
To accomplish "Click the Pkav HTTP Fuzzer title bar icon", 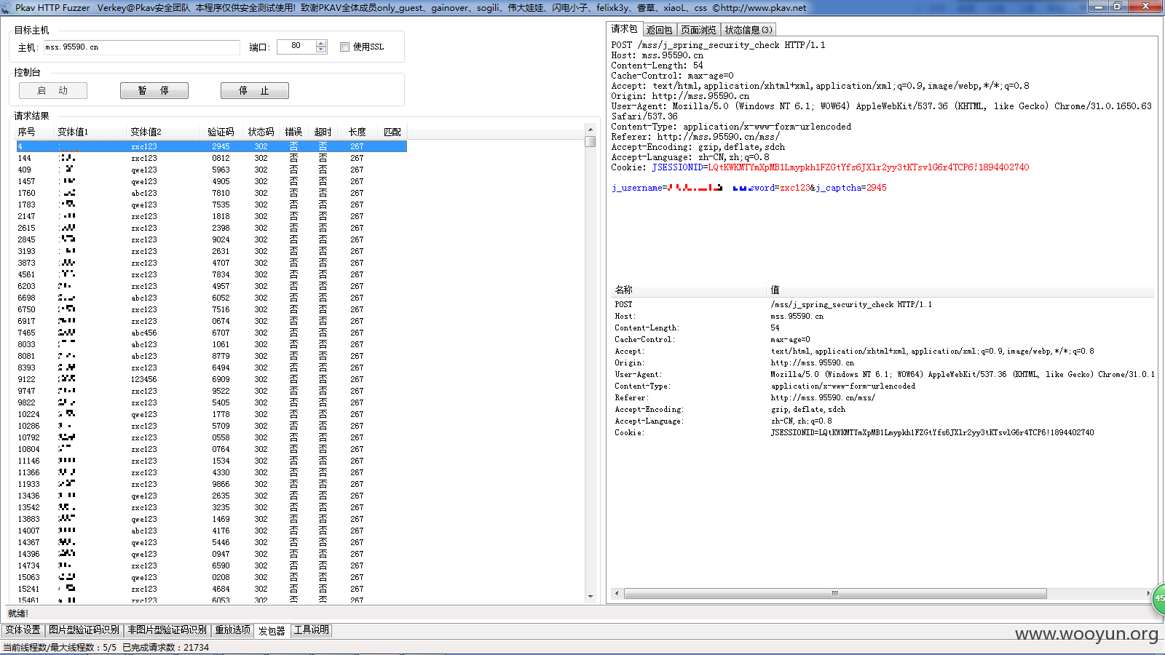I will click(x=7, y=7).
